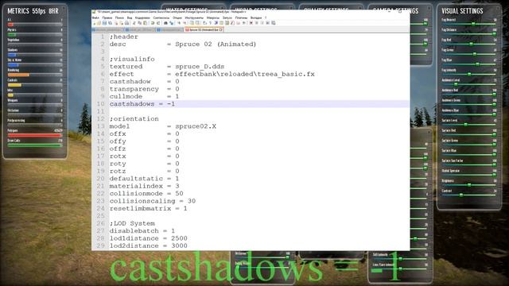Image resolution: width=509 pixels, height=286 pixels.
Task: Click the Close All toolbar icon
Action: tap(122, 23)
